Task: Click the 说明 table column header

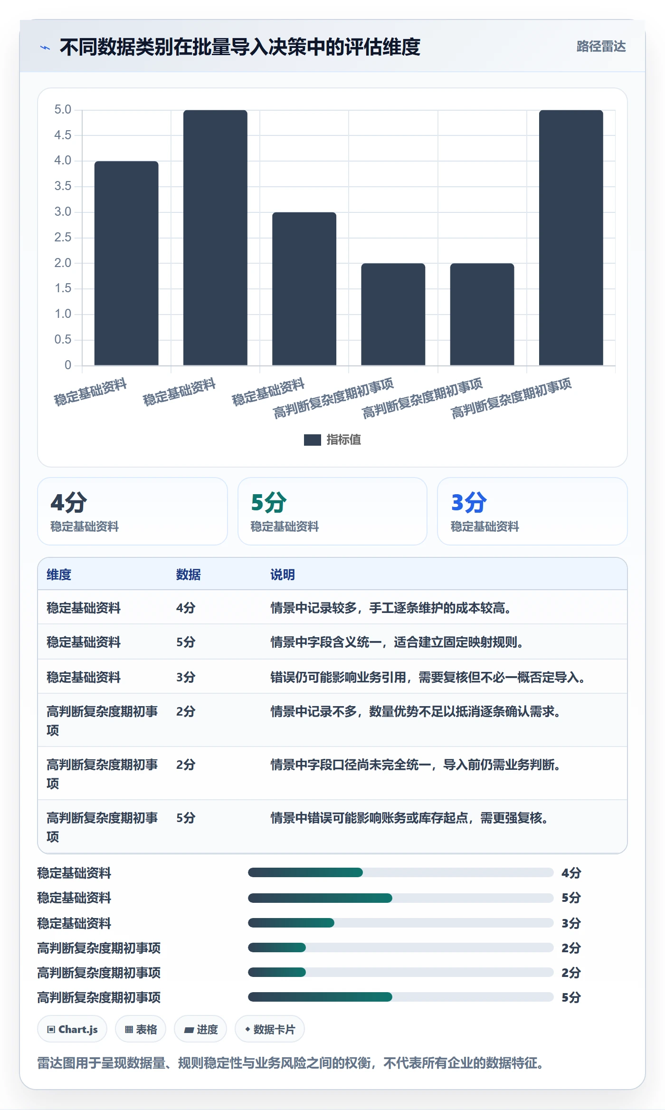Action: [x=283, y=574]
